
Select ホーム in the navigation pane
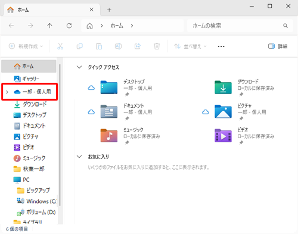(x=29, y=66)
